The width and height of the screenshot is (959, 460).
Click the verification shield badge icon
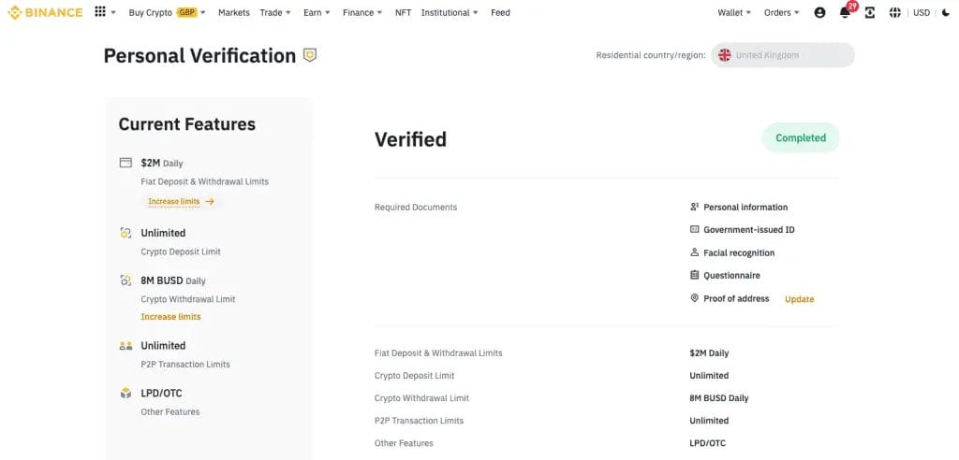coord(310,55)
